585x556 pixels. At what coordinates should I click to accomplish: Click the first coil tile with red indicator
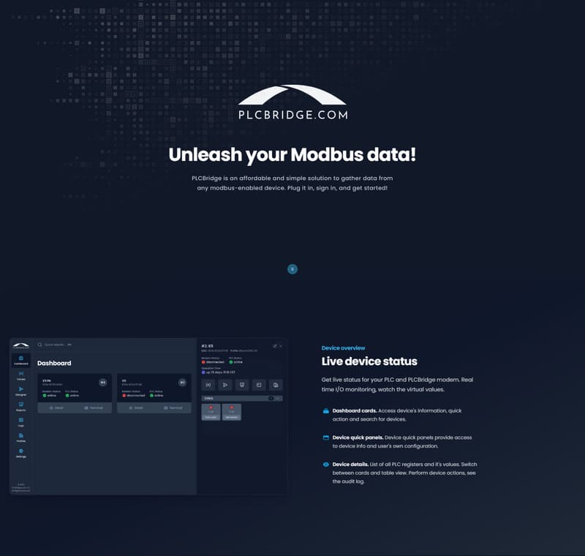pos(211,412)
